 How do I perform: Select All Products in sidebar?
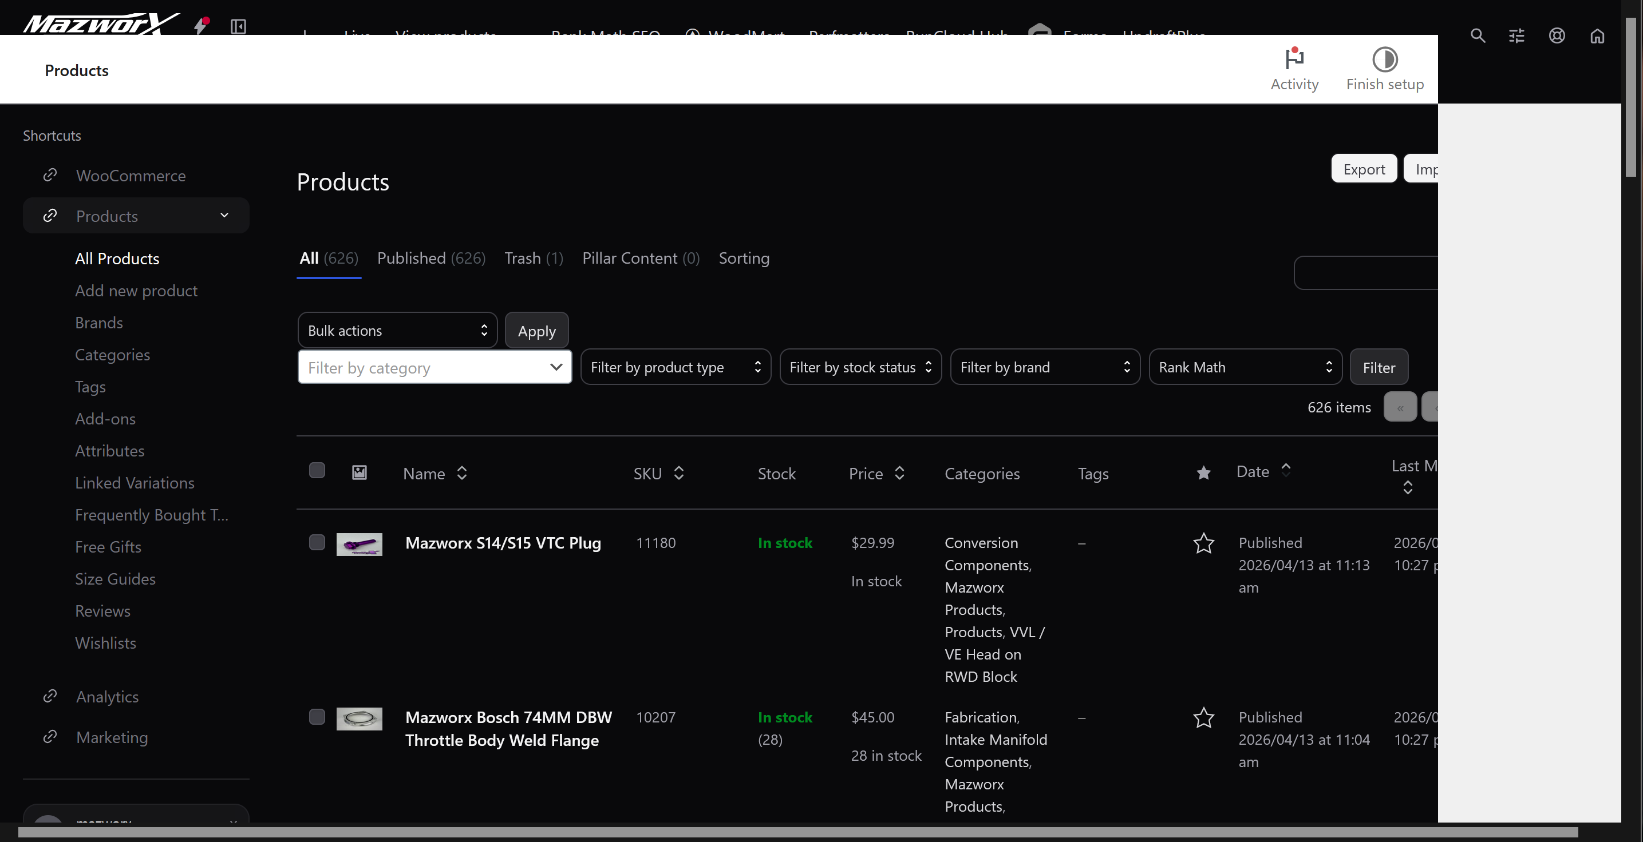(x=117, y=259)
